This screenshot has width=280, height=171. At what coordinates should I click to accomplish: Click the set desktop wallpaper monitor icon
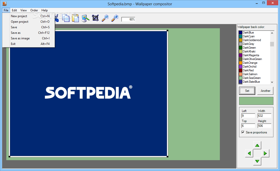pos(85,18)
